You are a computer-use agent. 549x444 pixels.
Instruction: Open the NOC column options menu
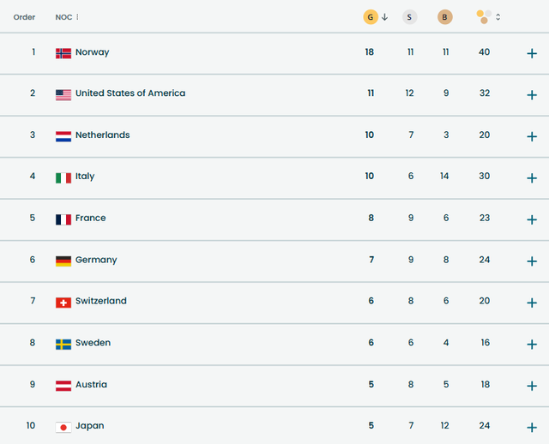pyautogui.click(x=77, y=17)
